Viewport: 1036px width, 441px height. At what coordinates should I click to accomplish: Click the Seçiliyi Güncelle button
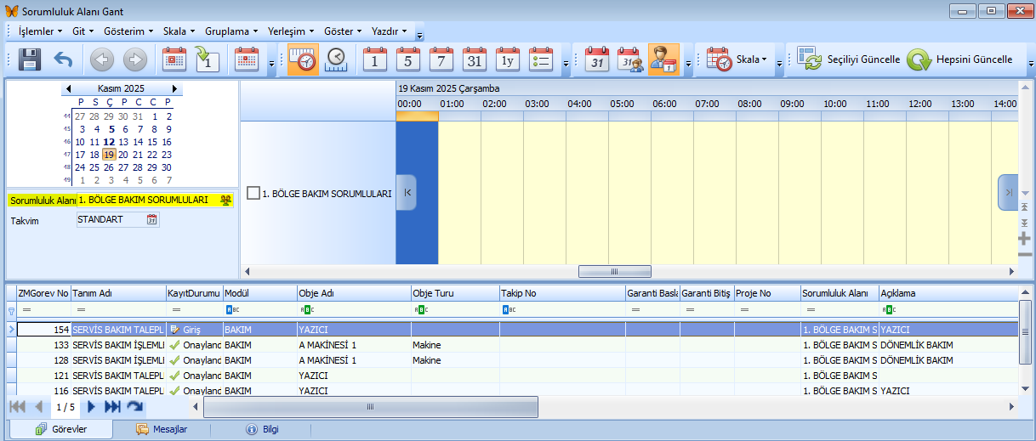(x=849, y=59)
